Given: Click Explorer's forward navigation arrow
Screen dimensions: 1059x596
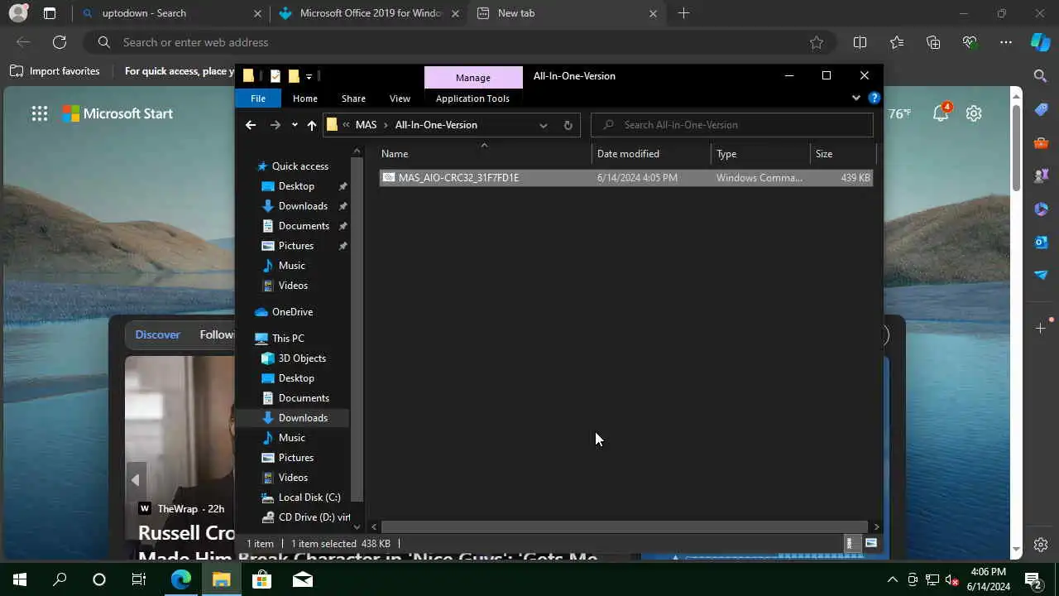Looking at the screenshot, I should (276, 125).
